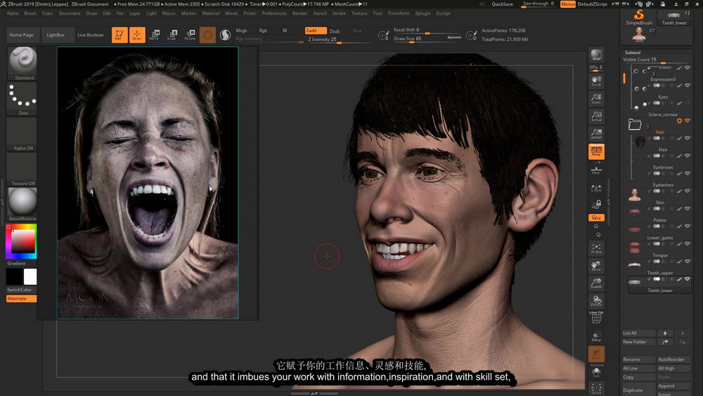Viewport: 703px width, 396px height.
Task: Open Hair folder gear settings icon
Action: point(679,121)
